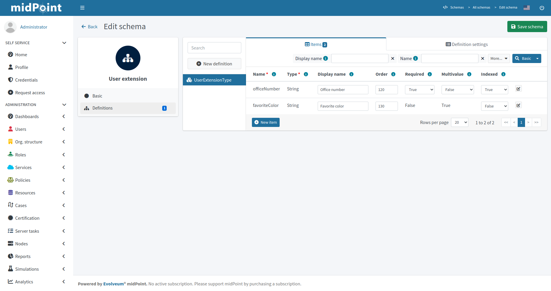This screenshot has width=551, height=291.
Task: Click edit icon for favoriteColor row
Action: [518, 105]
